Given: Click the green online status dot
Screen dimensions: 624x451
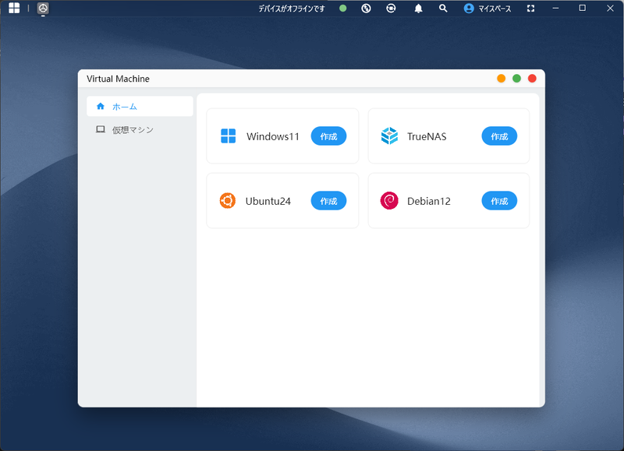Looking at the screenshot, I should (x=342, y=8).
